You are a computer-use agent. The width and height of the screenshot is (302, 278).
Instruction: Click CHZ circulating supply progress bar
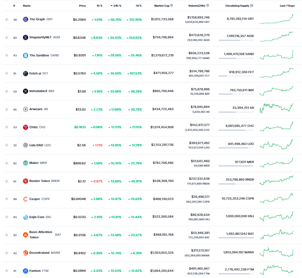click(236, 130)
